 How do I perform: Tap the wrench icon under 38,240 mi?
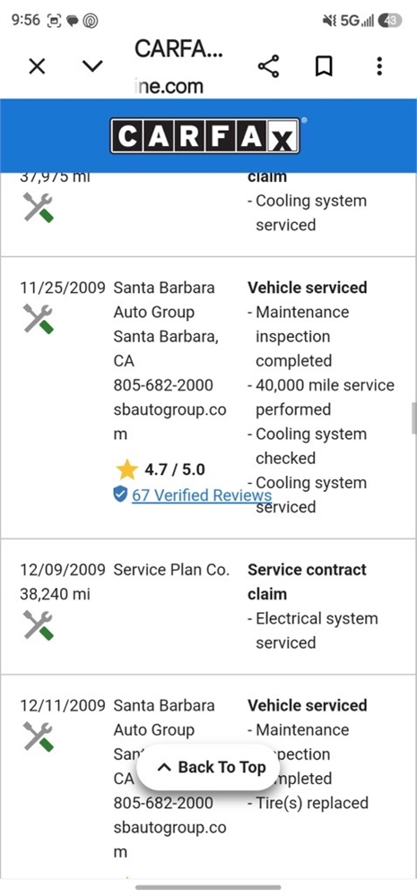tap(39, 625)
